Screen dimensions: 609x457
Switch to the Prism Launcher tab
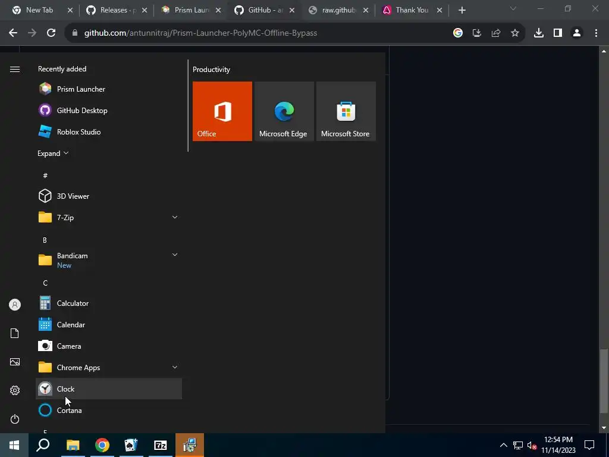coord(187,10)
